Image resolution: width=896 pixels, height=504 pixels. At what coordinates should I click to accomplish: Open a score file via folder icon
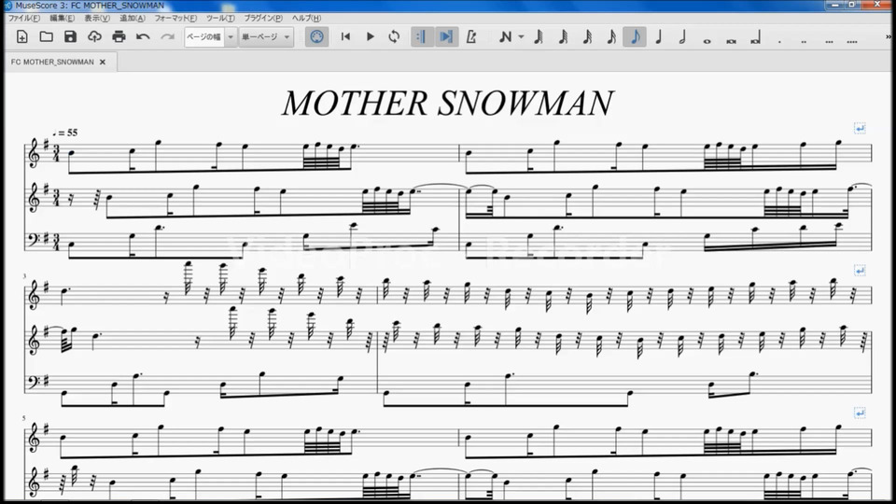[47, 37]
